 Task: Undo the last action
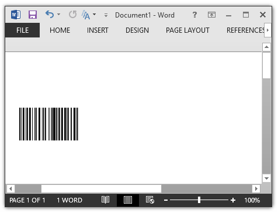coord(50,15)
